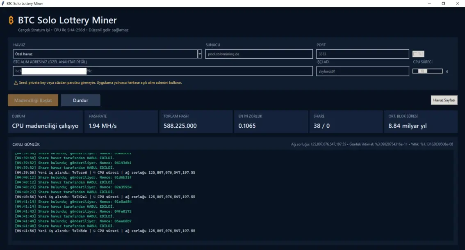Minimize the miner window
The image size is (465, 250).
pos(429,4)
